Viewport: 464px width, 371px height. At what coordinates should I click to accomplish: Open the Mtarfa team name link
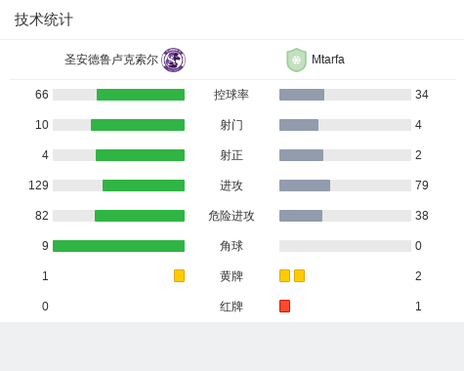(x=328, y=60)
